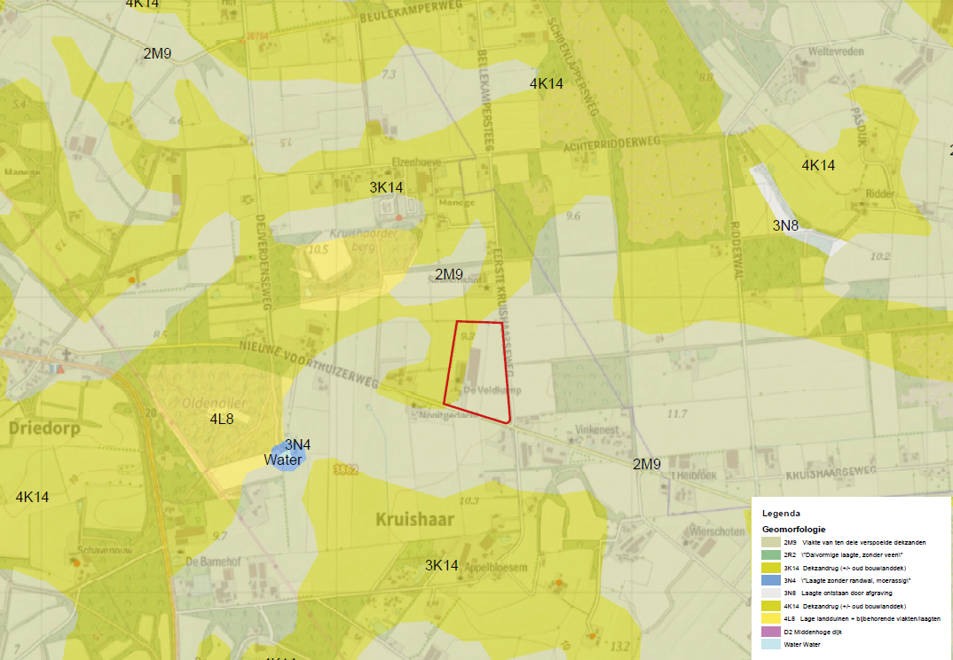The image size is (953, 660).
Task: Select the Oldenaller area label
Action: 207,402
